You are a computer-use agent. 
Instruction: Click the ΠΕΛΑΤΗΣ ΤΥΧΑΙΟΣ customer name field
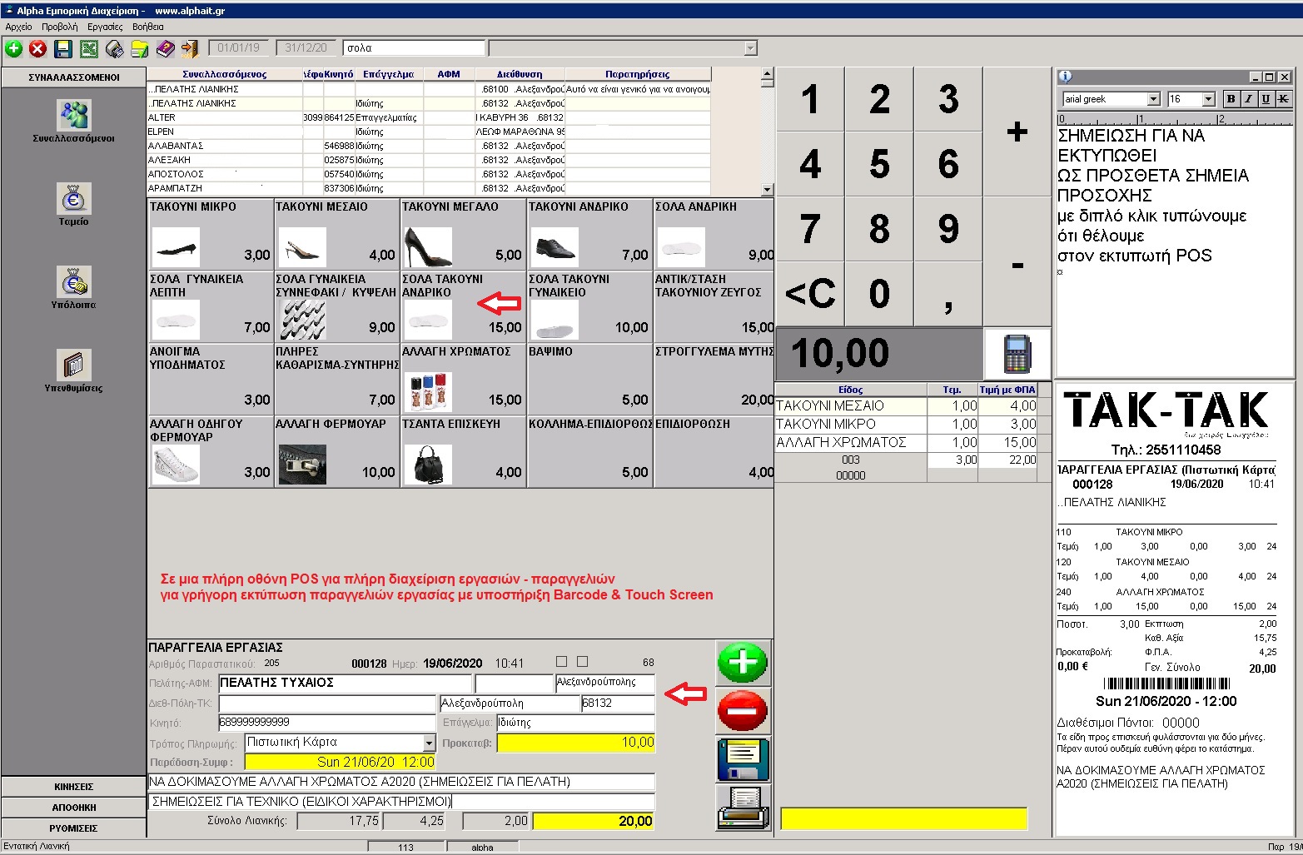coord(345,684)
